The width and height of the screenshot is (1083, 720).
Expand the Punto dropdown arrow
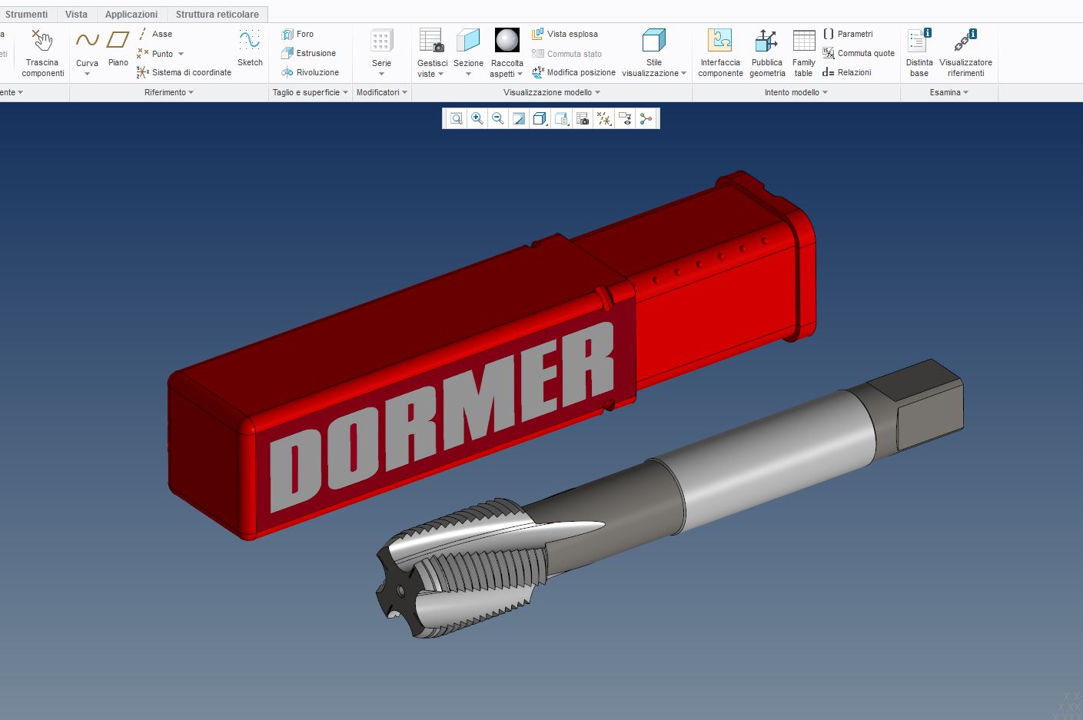(x=181, y=54)
